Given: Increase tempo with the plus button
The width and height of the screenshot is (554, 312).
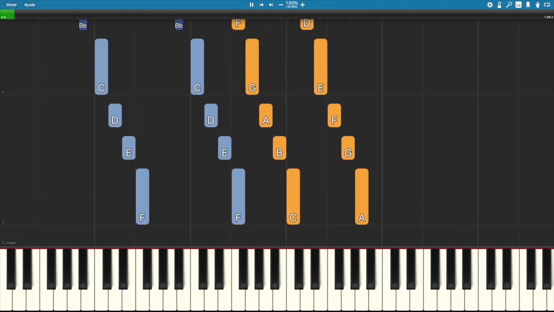Looking at the screenshot, I should point(303,5).
